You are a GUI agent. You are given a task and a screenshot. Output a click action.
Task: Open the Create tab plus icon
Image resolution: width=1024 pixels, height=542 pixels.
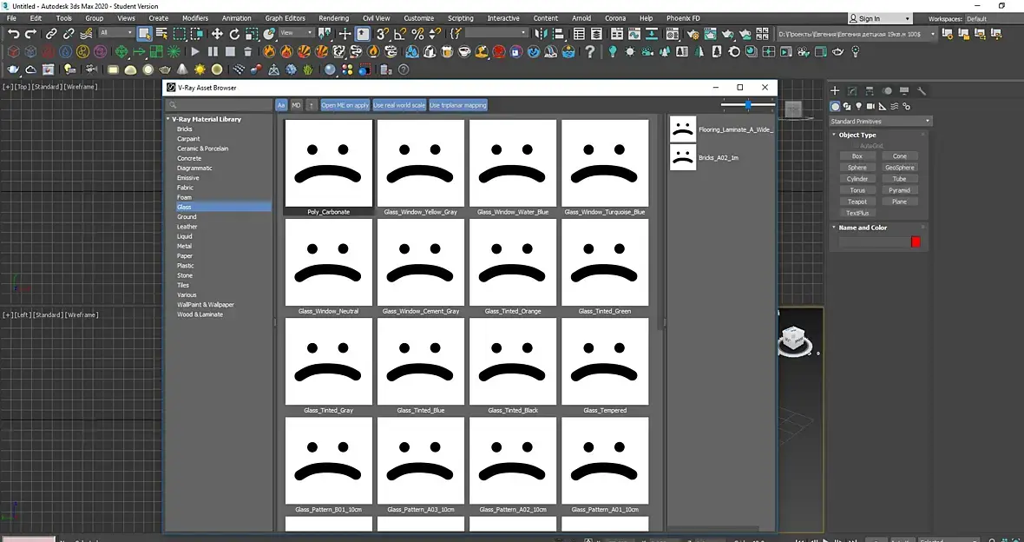click(835, 91)
